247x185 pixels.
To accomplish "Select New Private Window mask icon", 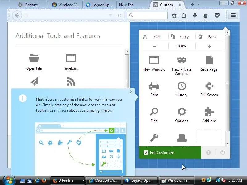I will tap(182, 60).
